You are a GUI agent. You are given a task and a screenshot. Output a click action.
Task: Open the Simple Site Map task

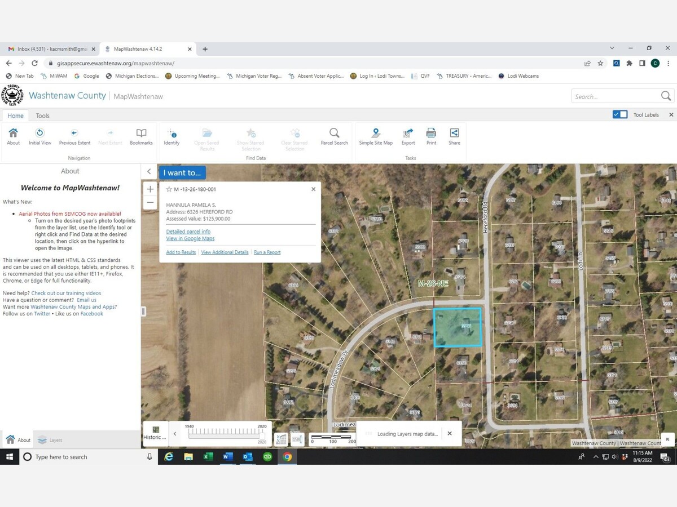376,134
